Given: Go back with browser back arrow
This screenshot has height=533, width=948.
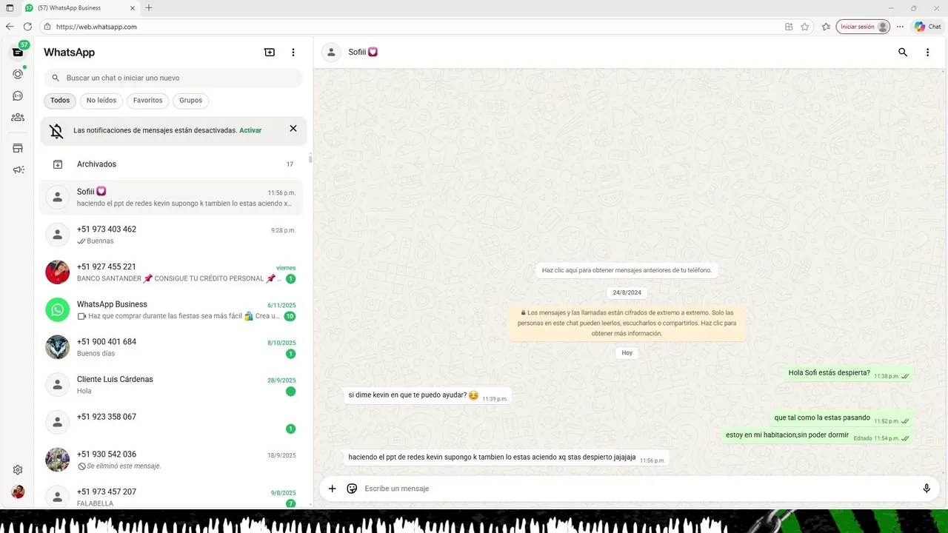Looking at the screenshot, I should pos(10,27).
